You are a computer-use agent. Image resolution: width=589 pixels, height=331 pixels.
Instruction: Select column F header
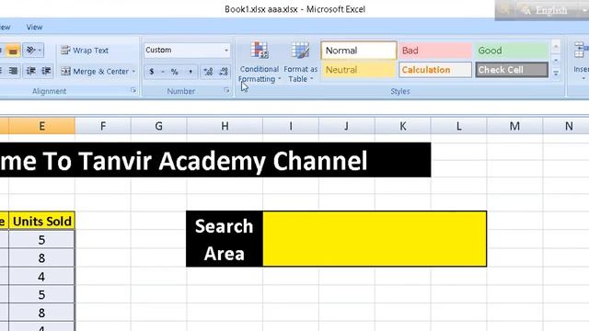[103, 126]
